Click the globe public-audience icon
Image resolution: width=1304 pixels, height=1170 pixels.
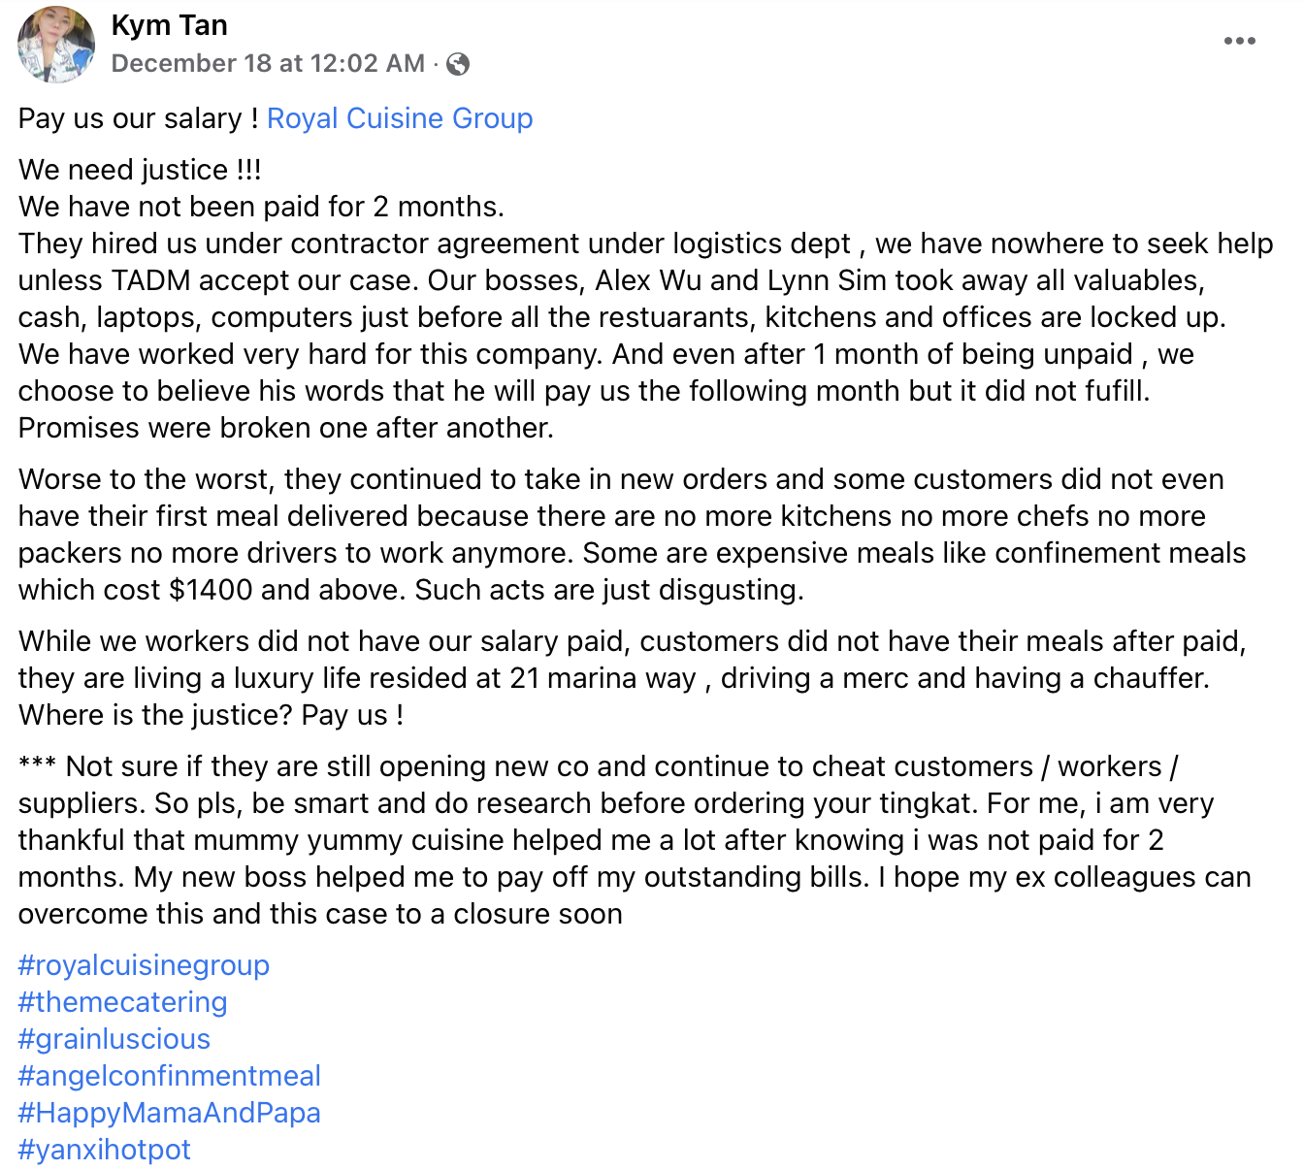tap(458, 64)
